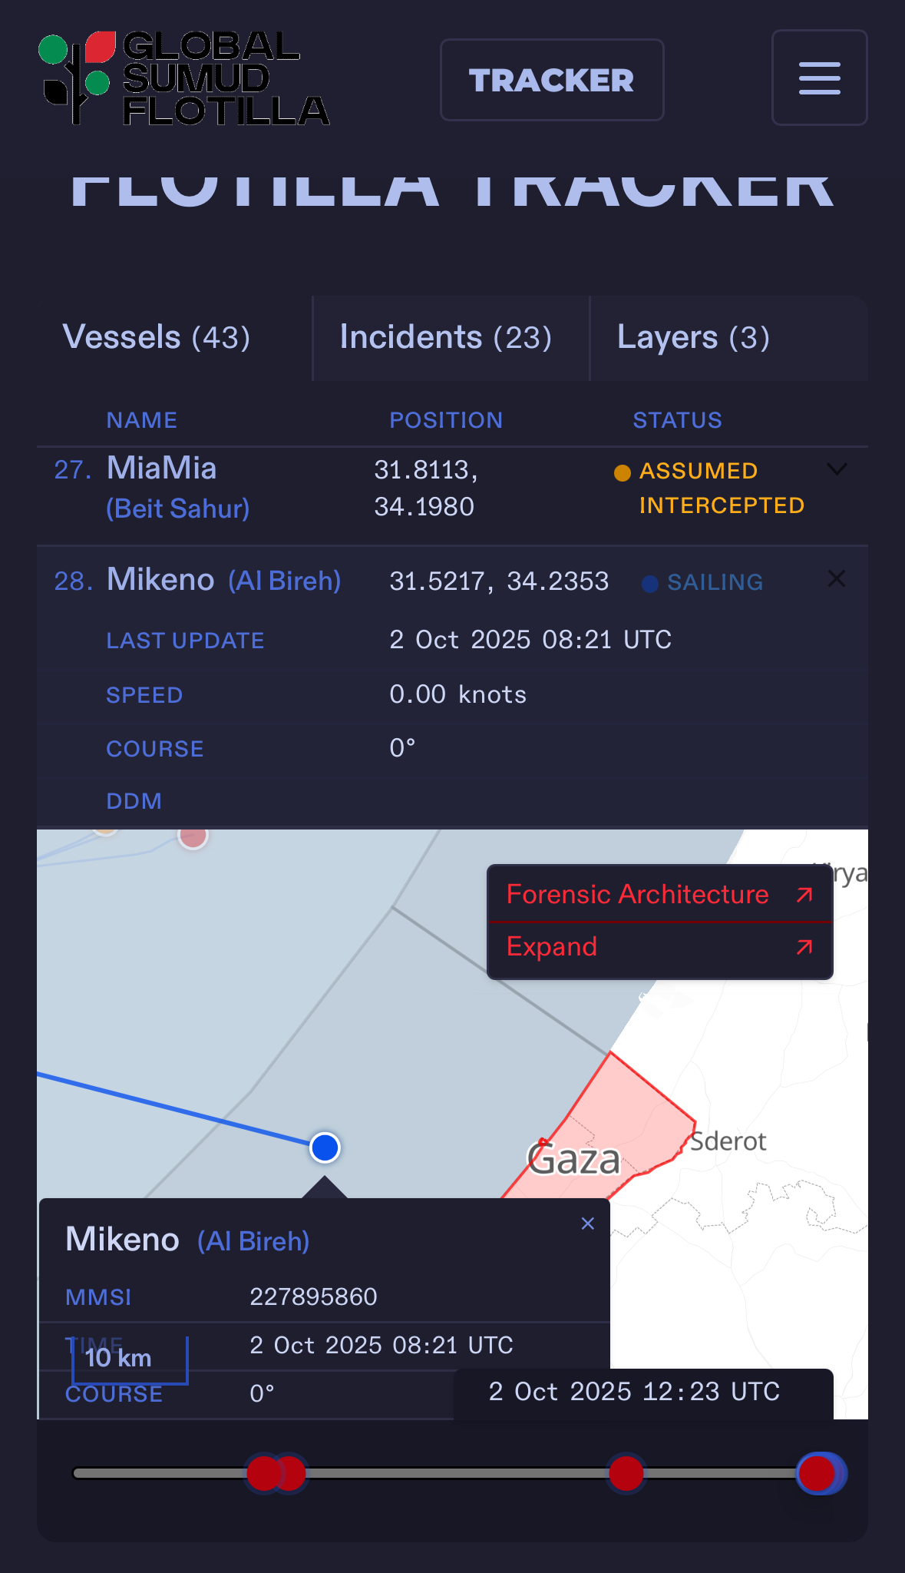Select the third red timeline incident marker
905x1573 pixels.
point(626,1473)
